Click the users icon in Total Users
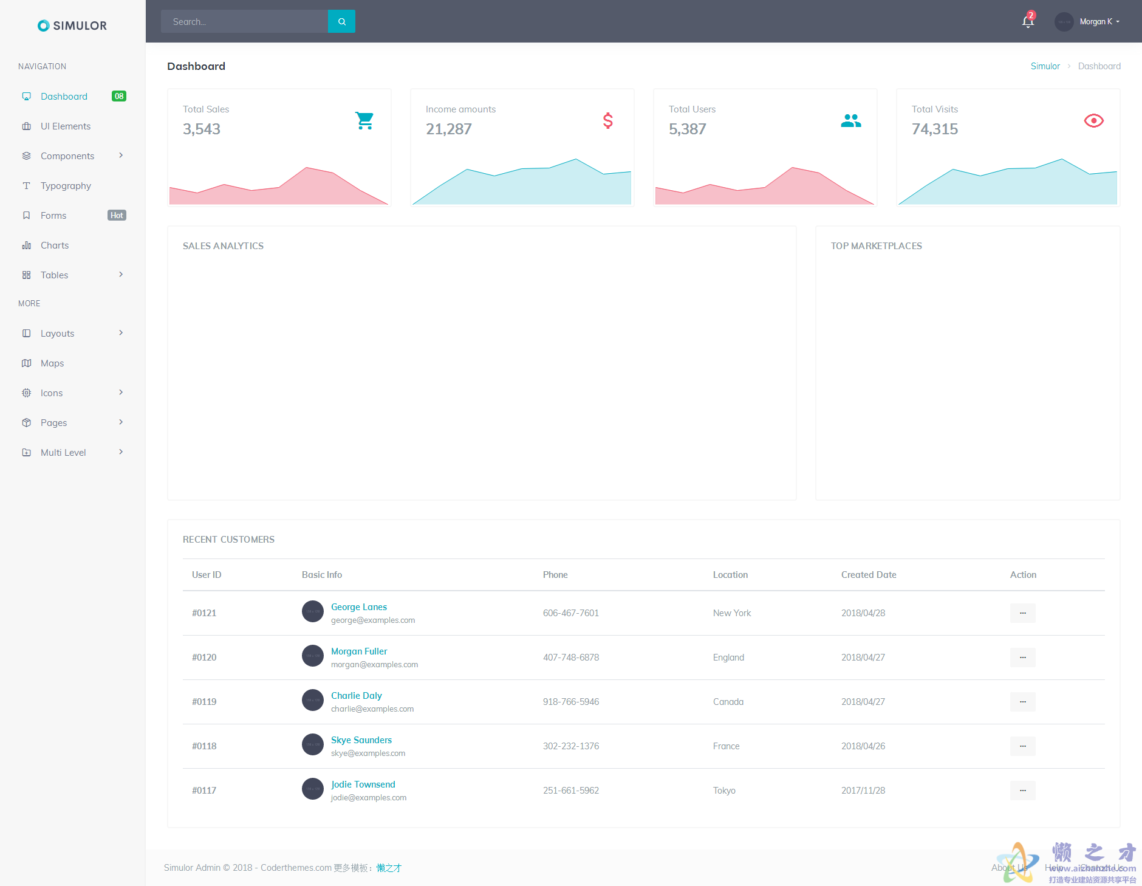Image resolution: width=1142 pixels, height=886 pixels. pos(850,121)
